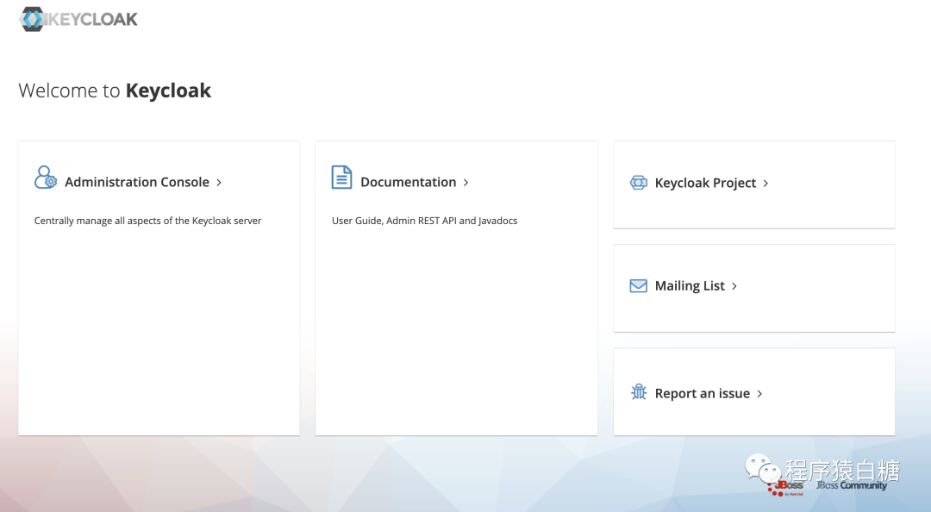
Task: Click chevron next to Keycloak Project
Action: [x=766, y=184]
